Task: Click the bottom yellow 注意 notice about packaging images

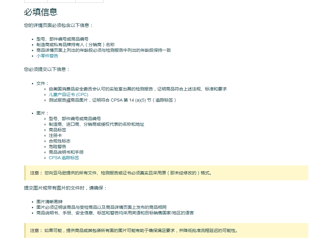Action: pos(134,230)
